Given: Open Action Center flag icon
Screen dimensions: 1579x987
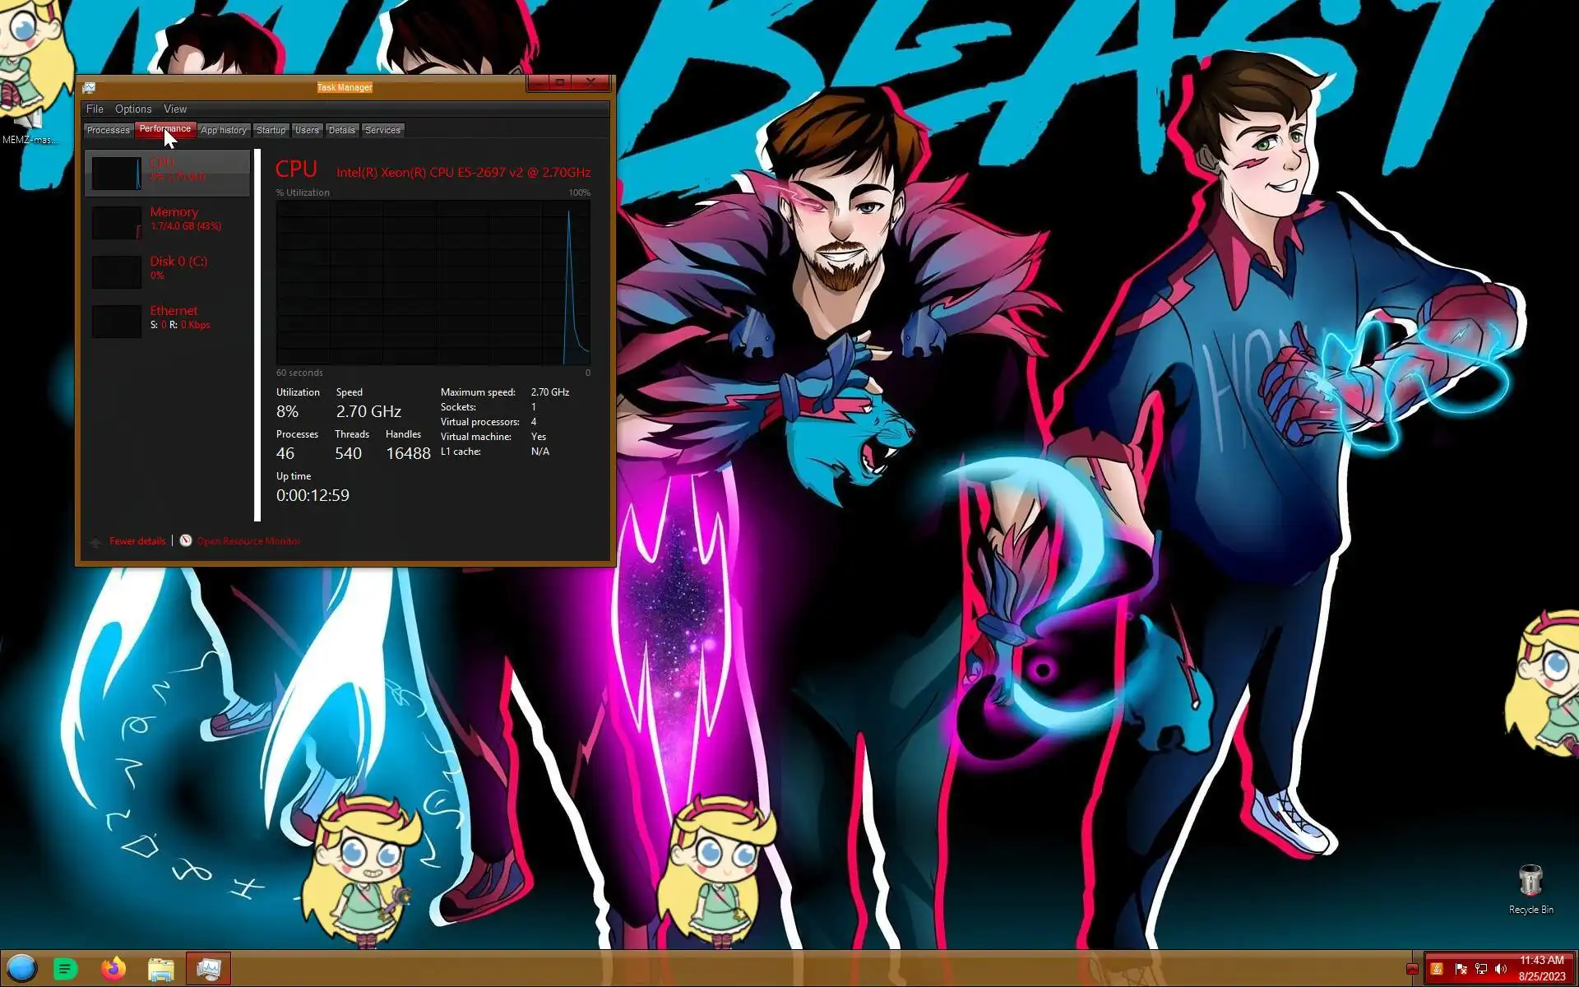Looking at the screenshot, I should [1461, 969].
